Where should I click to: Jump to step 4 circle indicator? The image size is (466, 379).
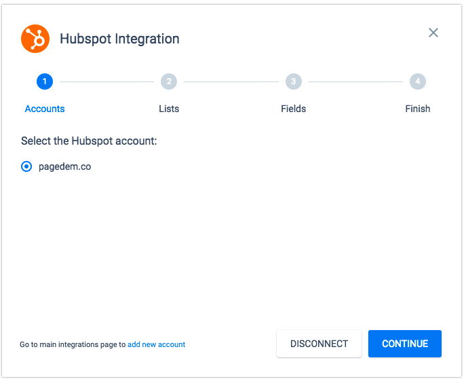(418, 82)
